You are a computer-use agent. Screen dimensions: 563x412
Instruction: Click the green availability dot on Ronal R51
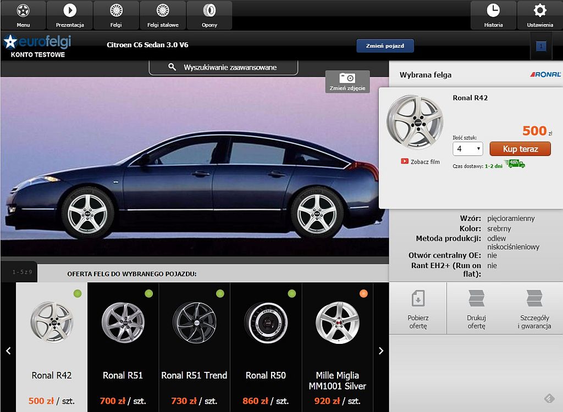click(x=148, y=293)
